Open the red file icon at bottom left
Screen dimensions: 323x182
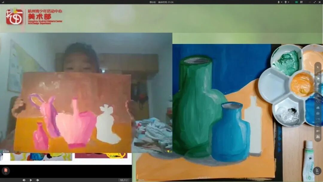tap(6, 171)
